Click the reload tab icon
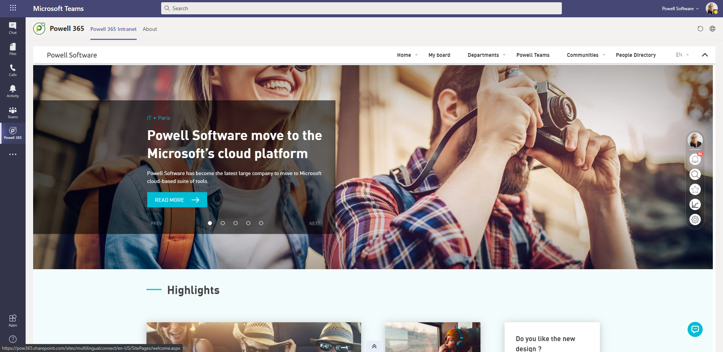723x352 pixels. (x=700, y=29)
